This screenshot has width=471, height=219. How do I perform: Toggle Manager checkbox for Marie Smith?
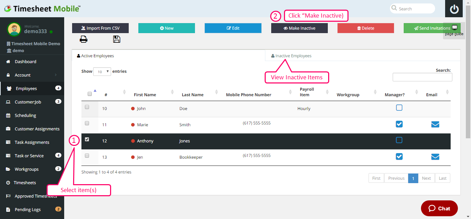pos(399,124)
